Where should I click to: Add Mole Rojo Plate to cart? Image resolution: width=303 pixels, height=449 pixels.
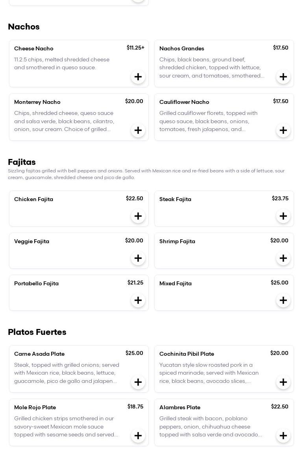138,436
